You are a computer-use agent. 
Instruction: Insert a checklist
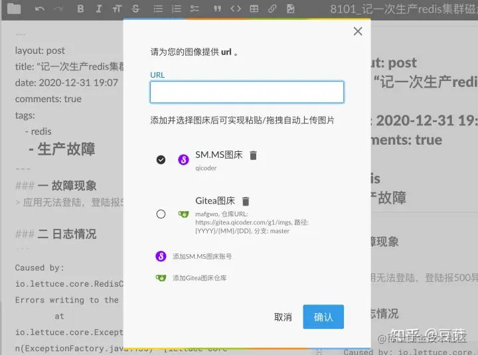(195, 9)
